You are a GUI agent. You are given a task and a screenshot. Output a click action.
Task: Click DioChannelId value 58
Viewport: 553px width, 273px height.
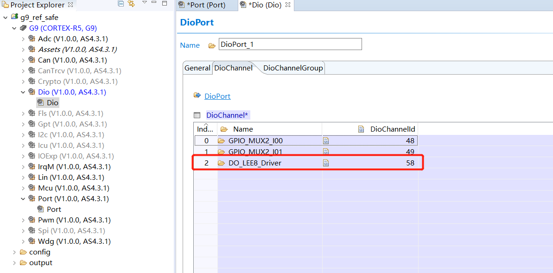coord(410,163)
